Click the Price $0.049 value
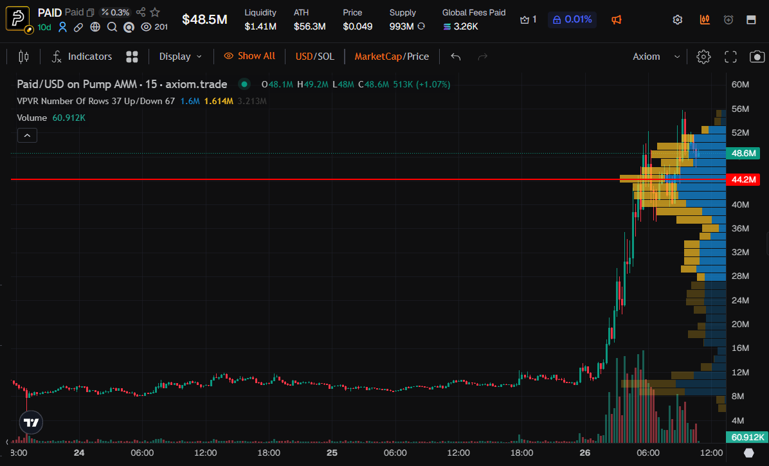This screenshot has width=769, height=466. (x=357, y=26)
